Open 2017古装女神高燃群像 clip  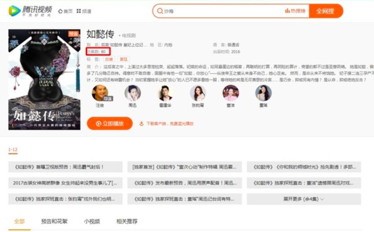click(x=65, y=183)
